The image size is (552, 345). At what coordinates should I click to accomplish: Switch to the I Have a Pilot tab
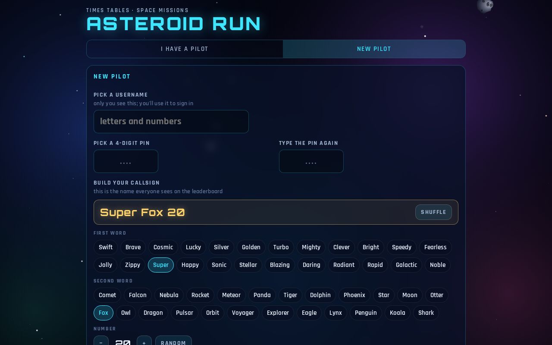185,49
